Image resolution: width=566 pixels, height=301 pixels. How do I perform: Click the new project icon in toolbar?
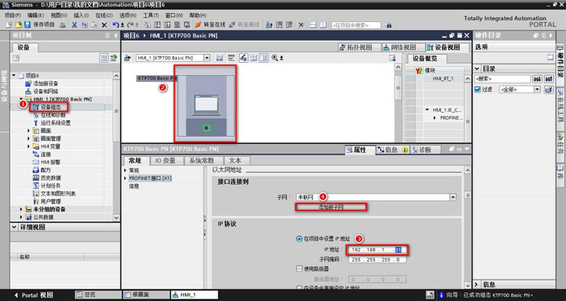pyautogui.click(x=10, y=25)
